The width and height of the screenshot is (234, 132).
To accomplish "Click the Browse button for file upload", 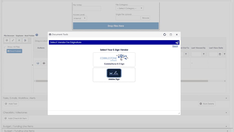I will tap(146, 18).
